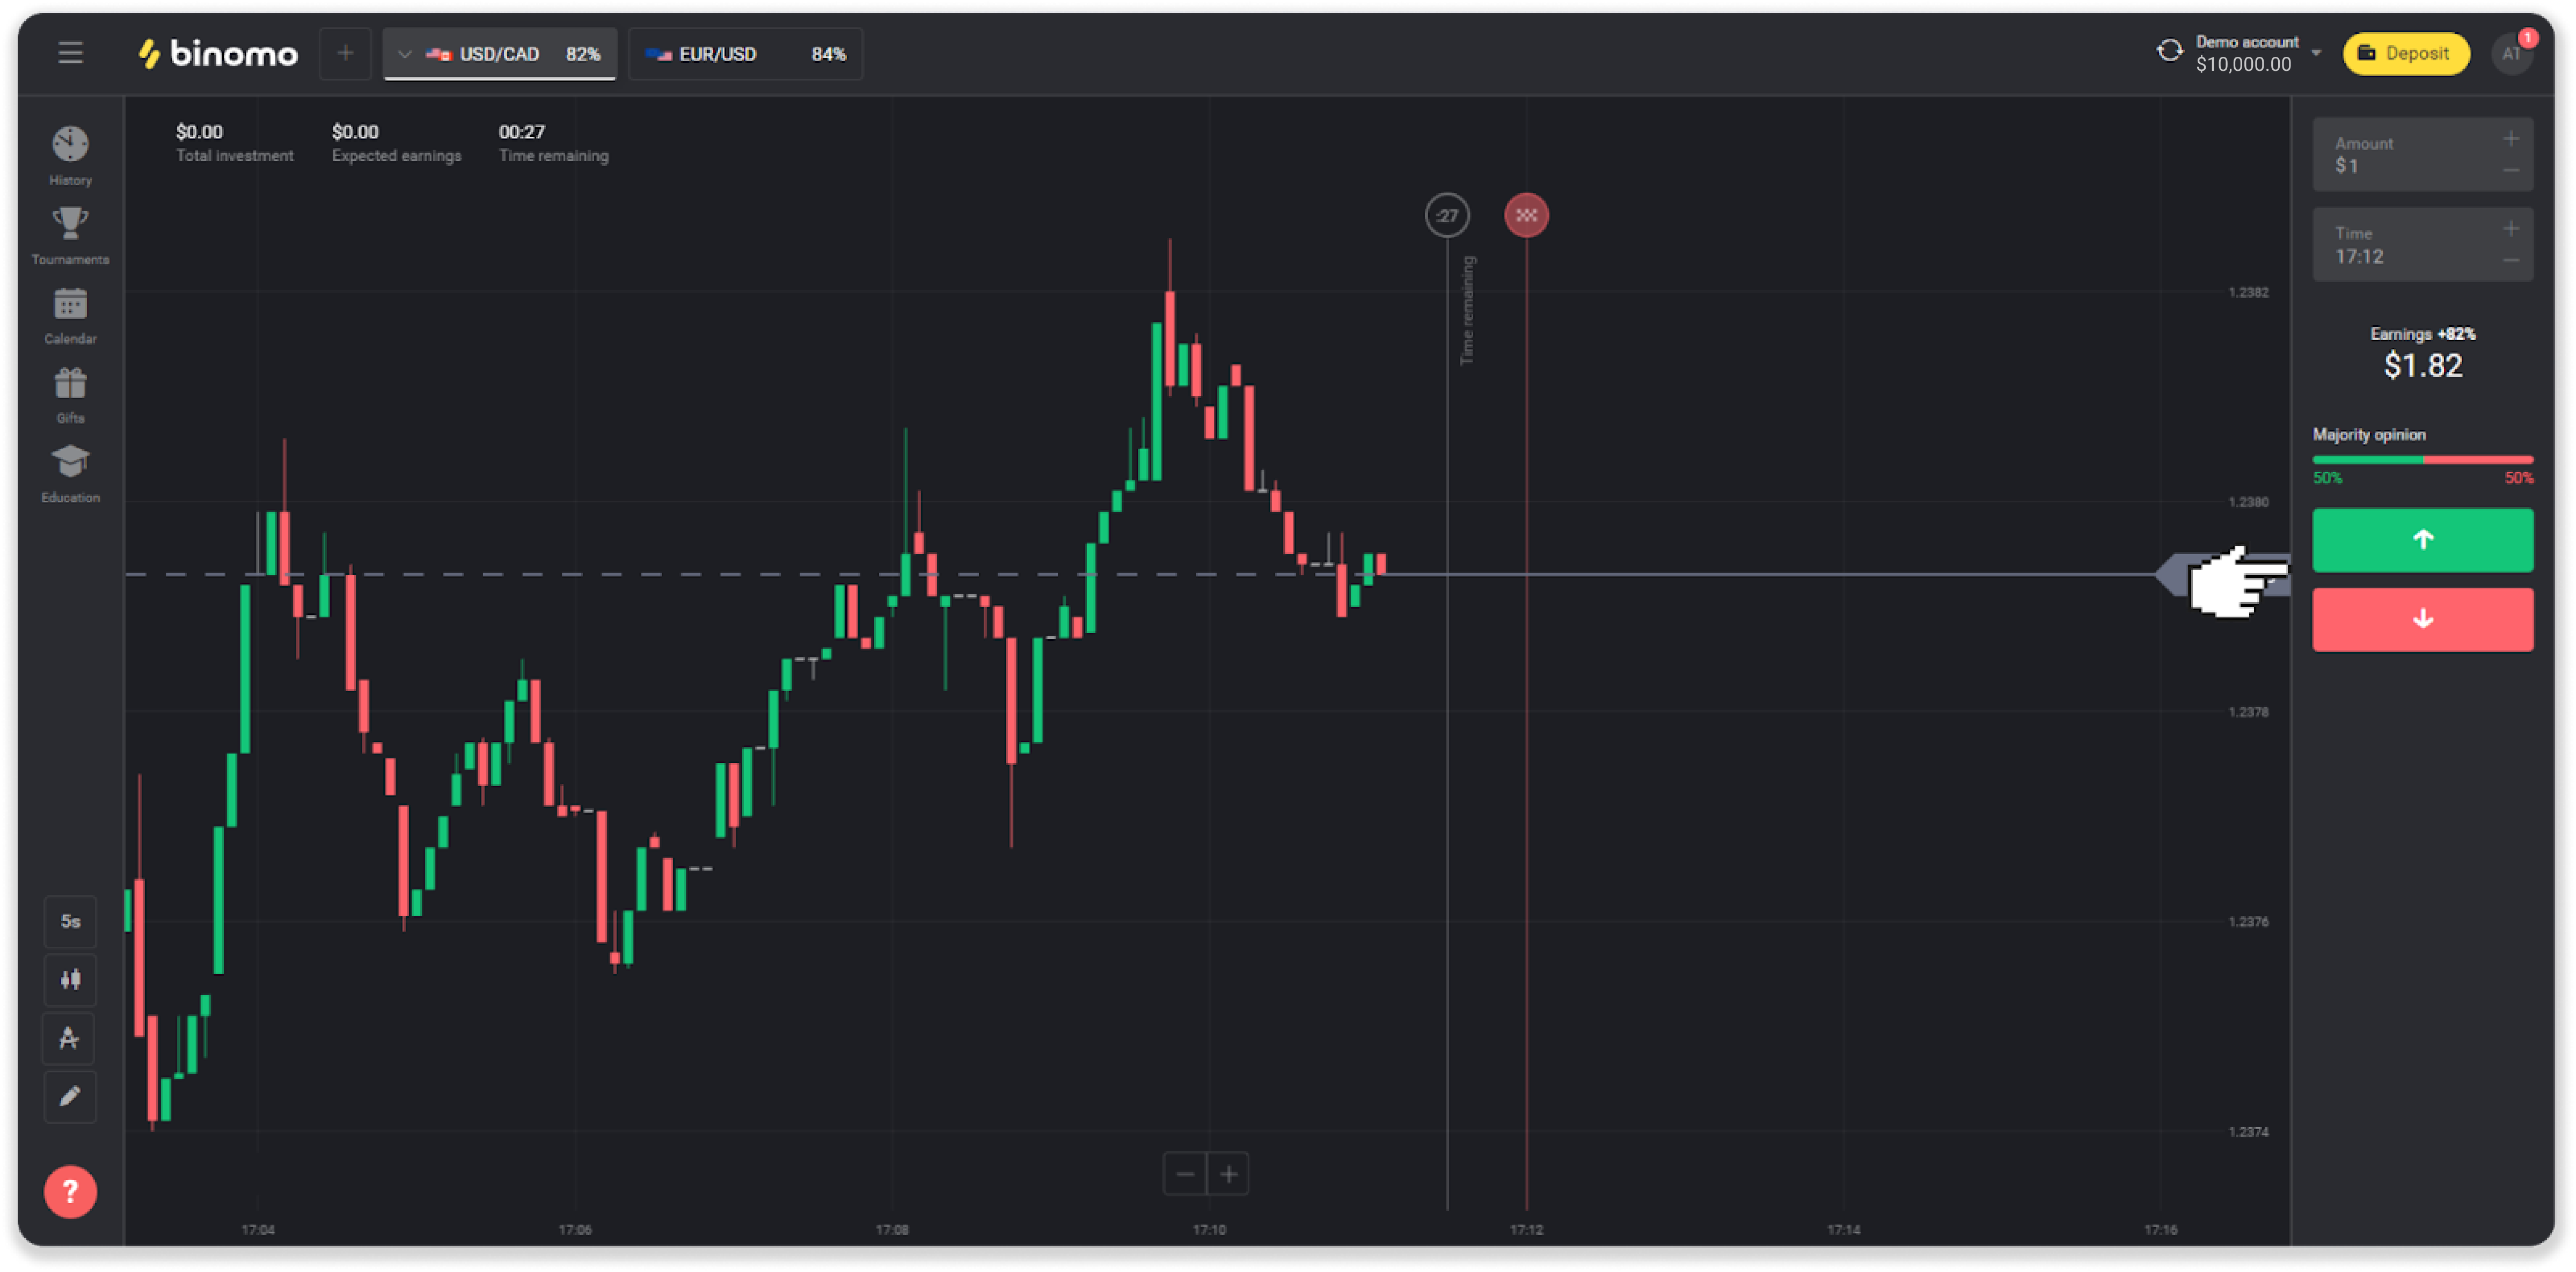
Task: Select the pencil drawing tool
Action: 70,1097
